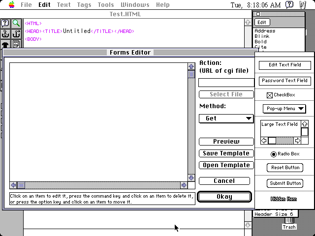Click the application switcher icon in menu bar
Image resolution: width=315 pixels, height=236 pixels.
click(303, 5)
